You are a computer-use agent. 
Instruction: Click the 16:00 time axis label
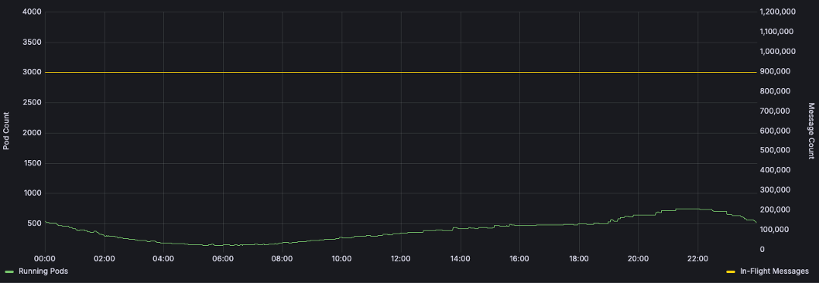519,258
